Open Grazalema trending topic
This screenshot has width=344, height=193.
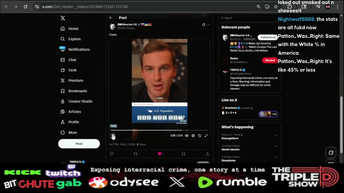(x=228, y=161)
